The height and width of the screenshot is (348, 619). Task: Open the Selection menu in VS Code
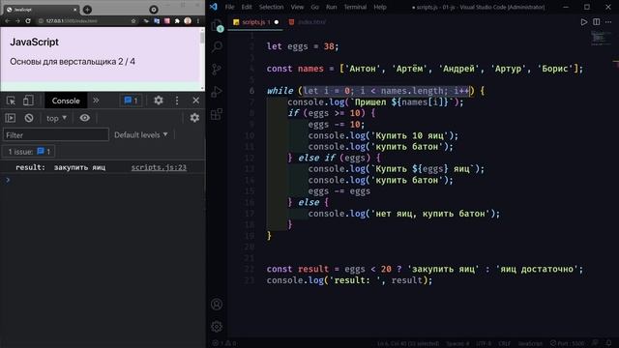click(x=271, y=7)
